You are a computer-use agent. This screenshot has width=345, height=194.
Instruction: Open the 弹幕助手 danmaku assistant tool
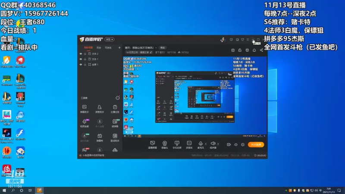click(x=85, y=109)
